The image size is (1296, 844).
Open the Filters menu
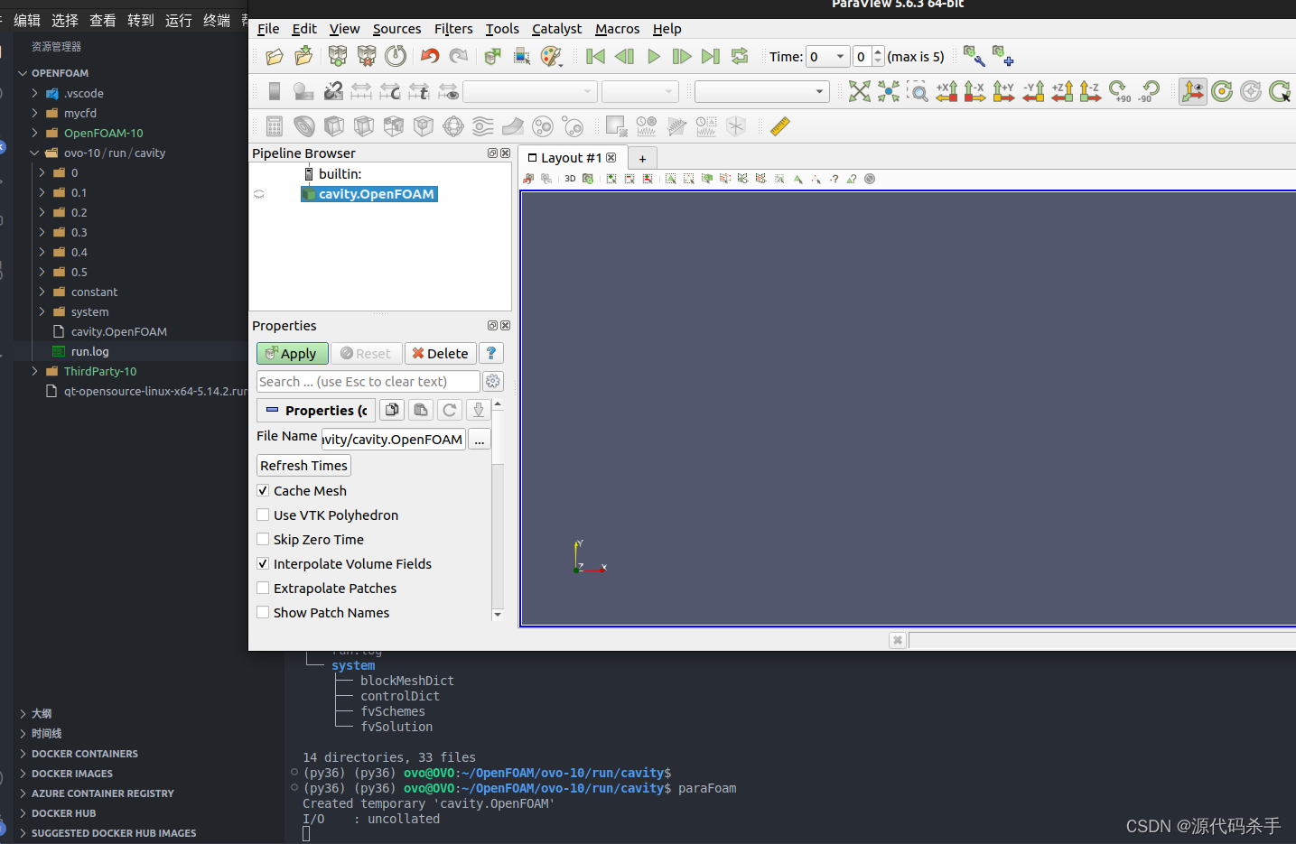coord(453,29)
